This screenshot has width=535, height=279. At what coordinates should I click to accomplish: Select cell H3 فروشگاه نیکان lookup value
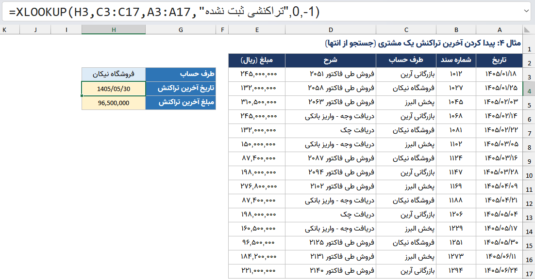coord(114,74)
